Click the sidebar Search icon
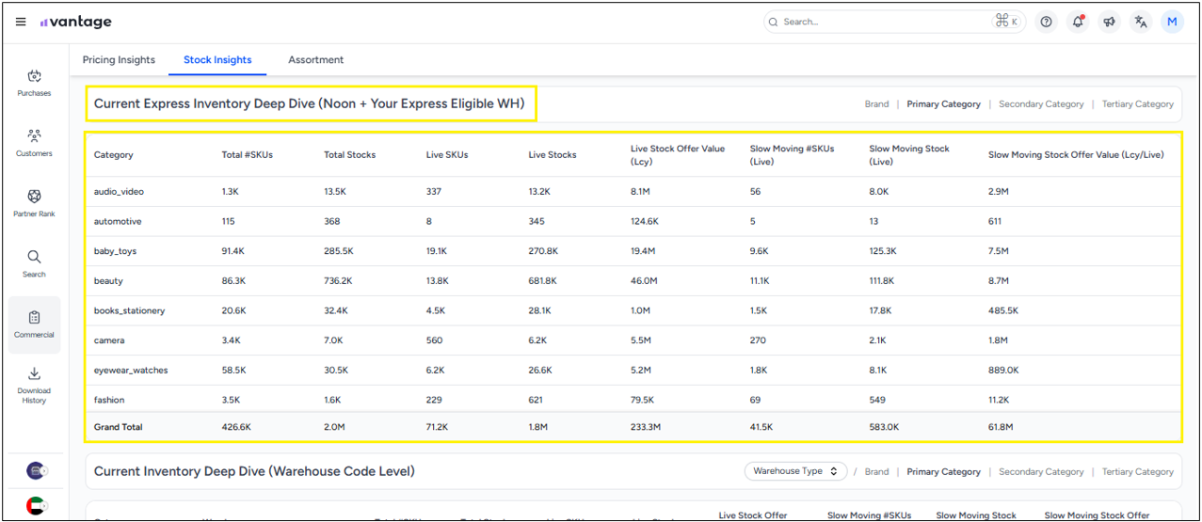This screenshot has height=522, width=1202. [34, 262]
